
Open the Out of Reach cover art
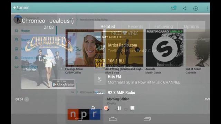[x=198, y=48]
